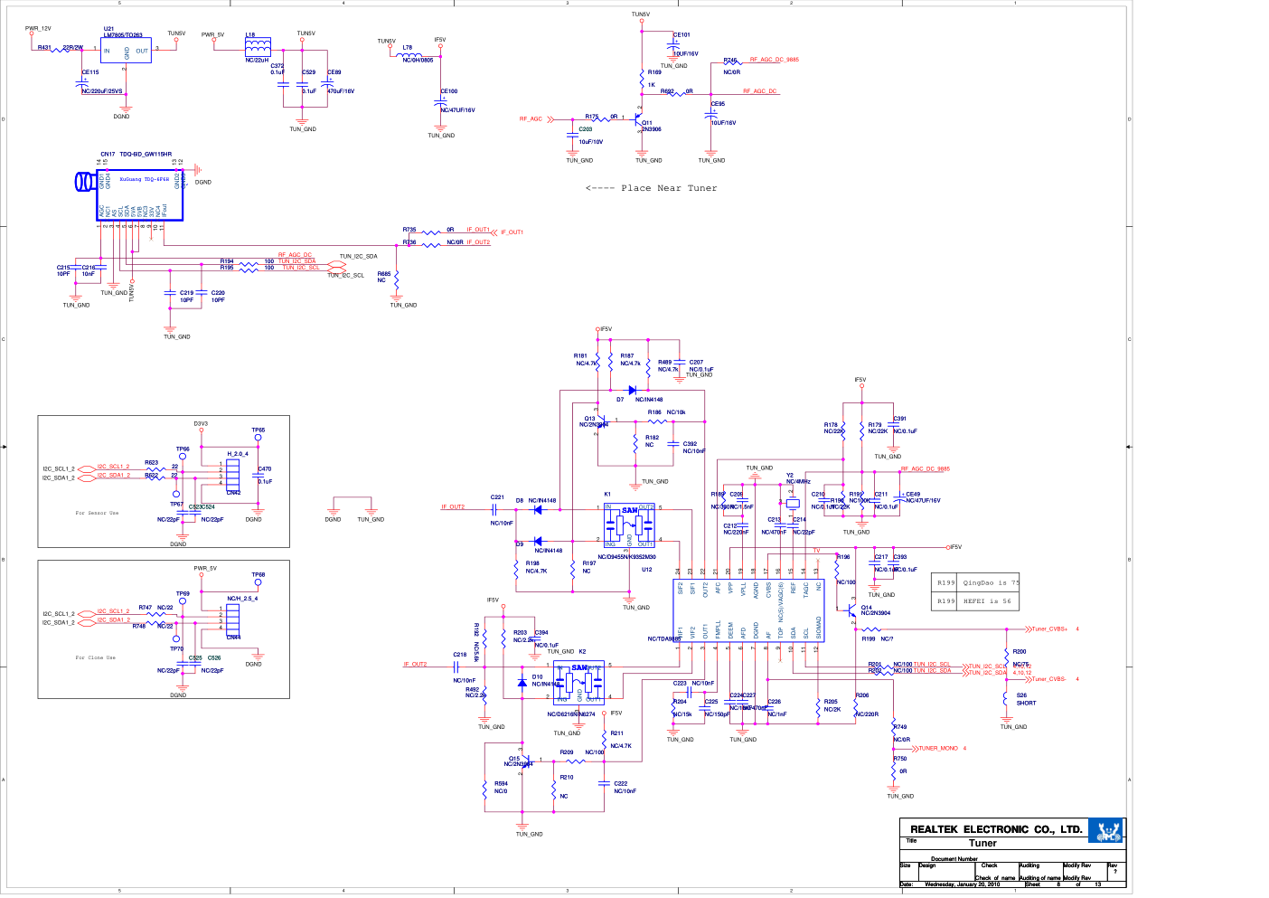Select capacitor label C470
The height and width of the screenshot is (898, 1269).
(265, 469)
